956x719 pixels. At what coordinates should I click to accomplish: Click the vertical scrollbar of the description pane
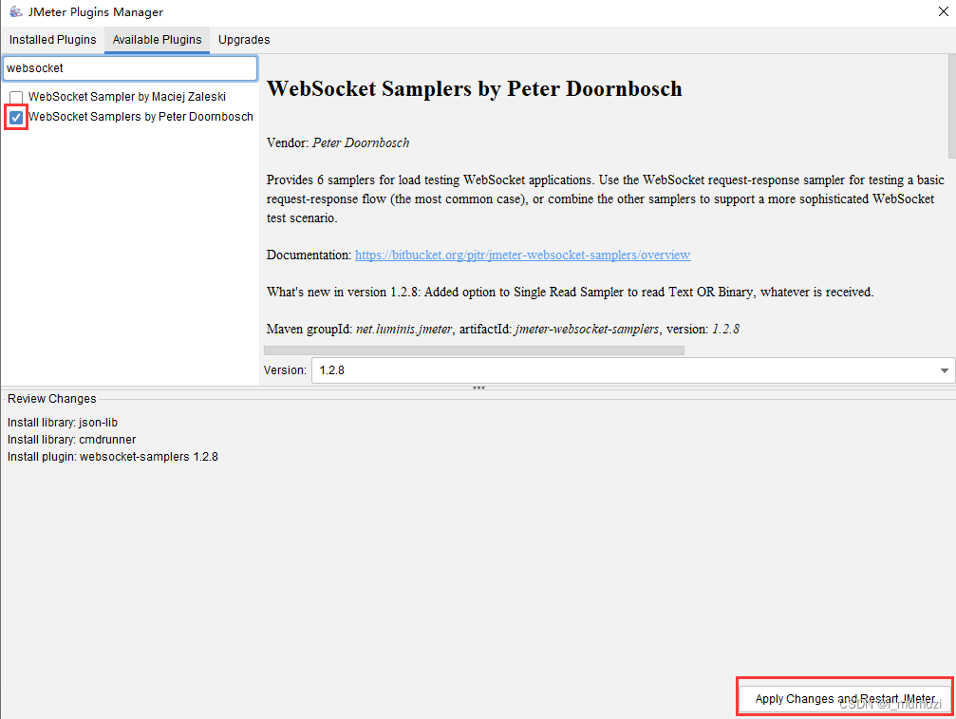click(x=952, y=106)
